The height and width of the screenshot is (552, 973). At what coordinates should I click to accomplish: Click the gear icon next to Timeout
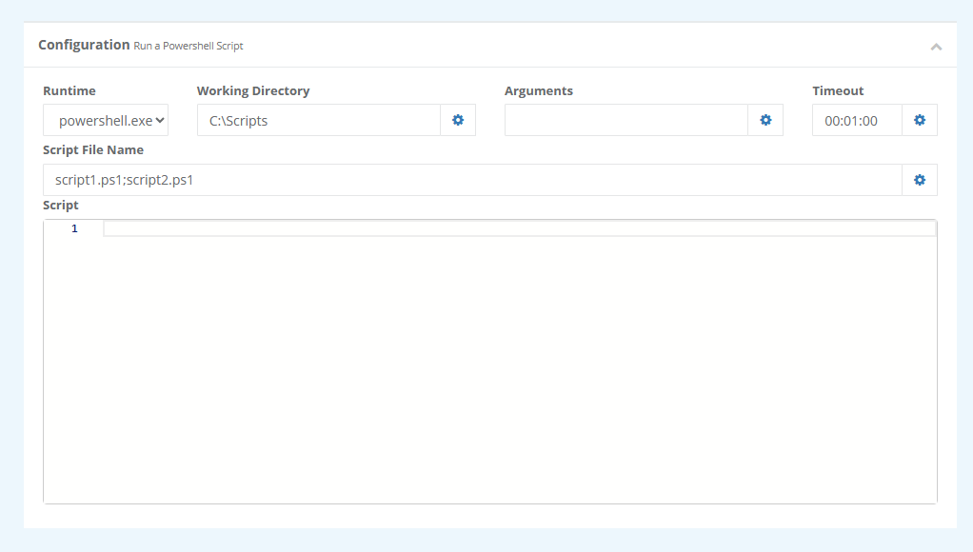(920, 120)
